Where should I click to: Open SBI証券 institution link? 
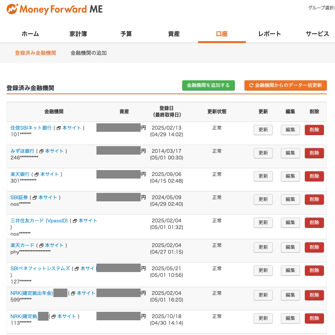[19, 197]
